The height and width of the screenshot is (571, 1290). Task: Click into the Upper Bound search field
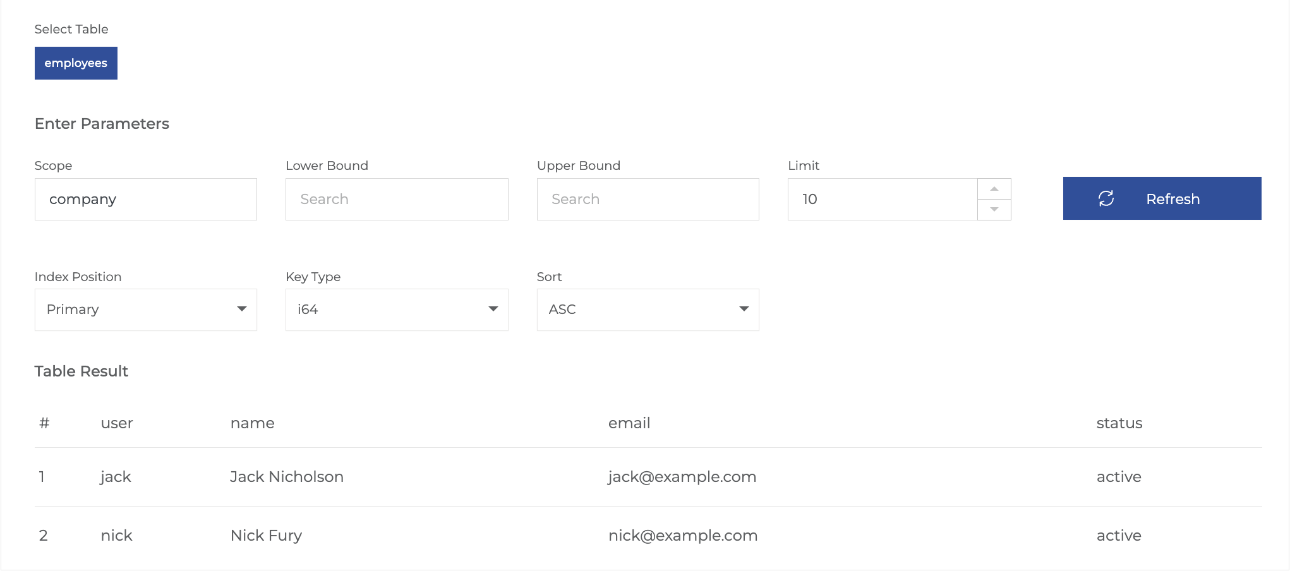pos(648,199)
